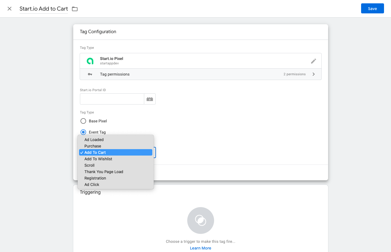Viewport: 391px width, 252px height.
Task: Click the Tag Configuration heading
Action: [x=98, y=32]
